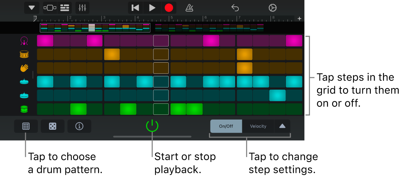Toggle Beat Sequencer green power button
Image resolution: width=402 pixels, height=180 pixels.
[152, 126]
